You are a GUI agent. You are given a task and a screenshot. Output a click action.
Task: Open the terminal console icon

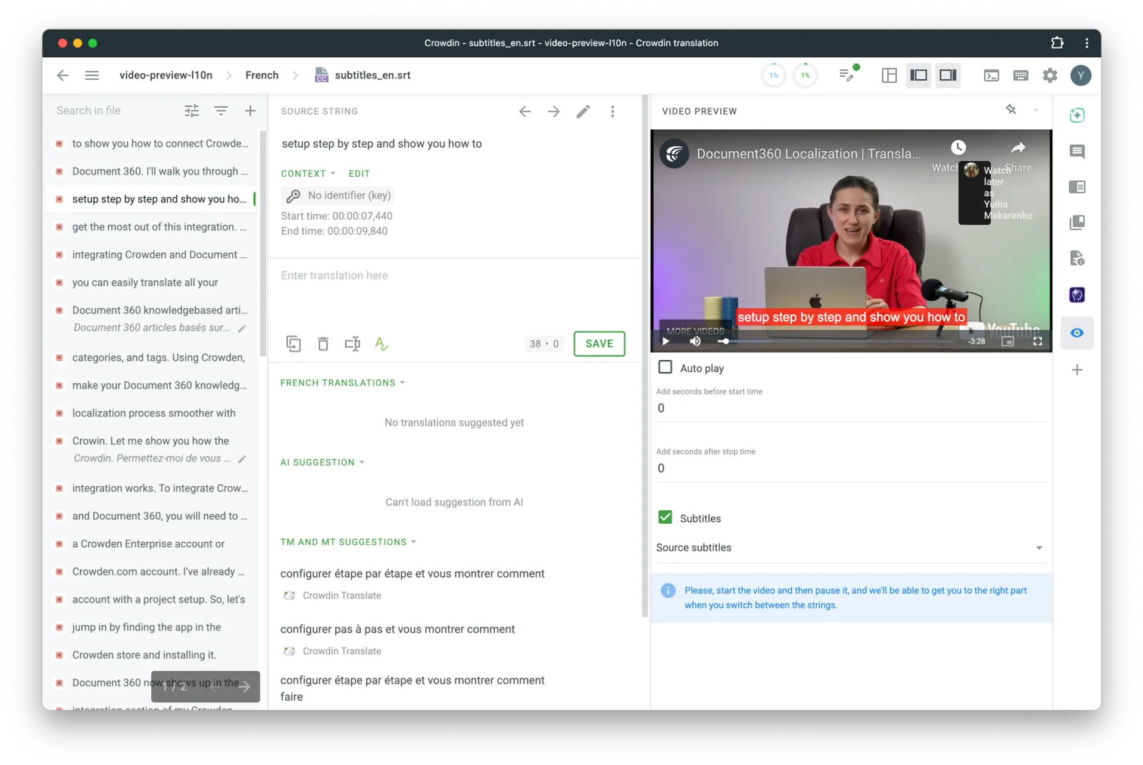tap(991, 75)
